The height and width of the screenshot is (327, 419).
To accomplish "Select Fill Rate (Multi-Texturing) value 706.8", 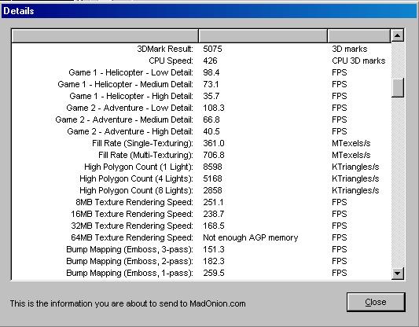I will 214,155.
